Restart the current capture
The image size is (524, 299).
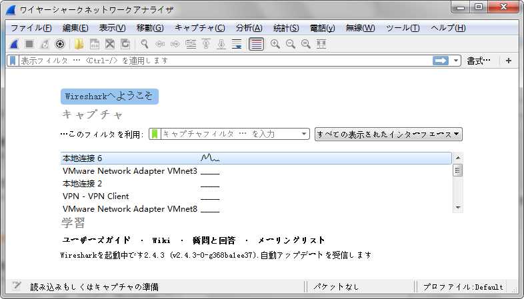(45, 44)
